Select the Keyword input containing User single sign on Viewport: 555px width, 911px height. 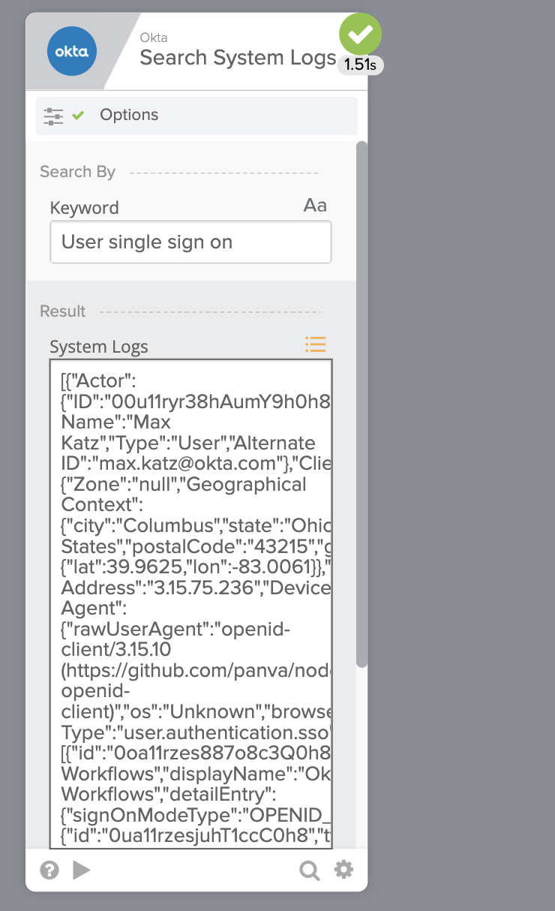(190, 242)
